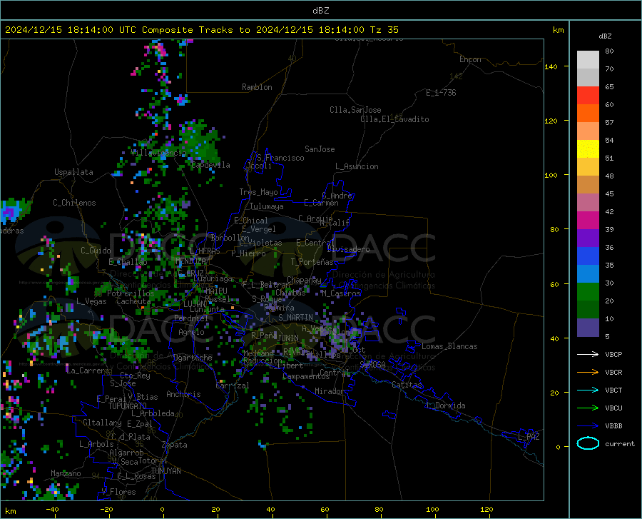This screenshot has height=519, width=642.
Task: Click the 'Catitas' map label
Action: [407, 385]
